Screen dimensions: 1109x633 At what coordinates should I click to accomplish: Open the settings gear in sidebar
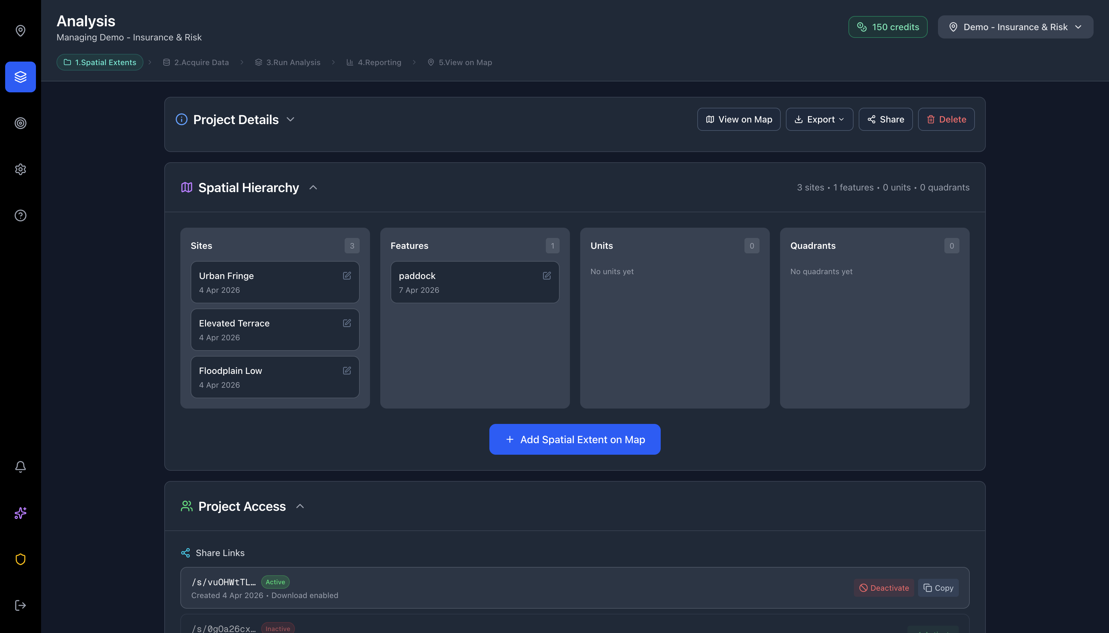click(x=21, y=169)
